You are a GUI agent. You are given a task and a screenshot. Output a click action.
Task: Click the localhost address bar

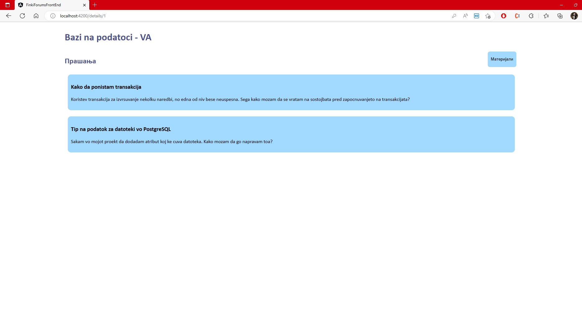(x=218, y=16)
